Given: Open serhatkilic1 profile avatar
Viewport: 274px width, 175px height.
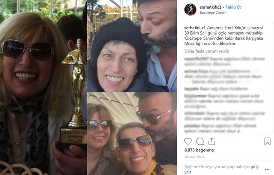Looking at the screenshot, I should click(190, 9).
